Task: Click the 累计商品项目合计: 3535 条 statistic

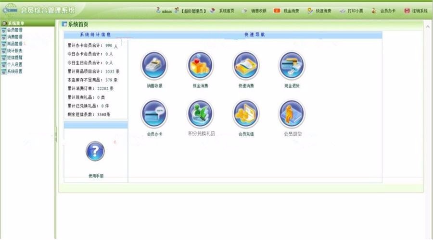Action: [94, 72]
